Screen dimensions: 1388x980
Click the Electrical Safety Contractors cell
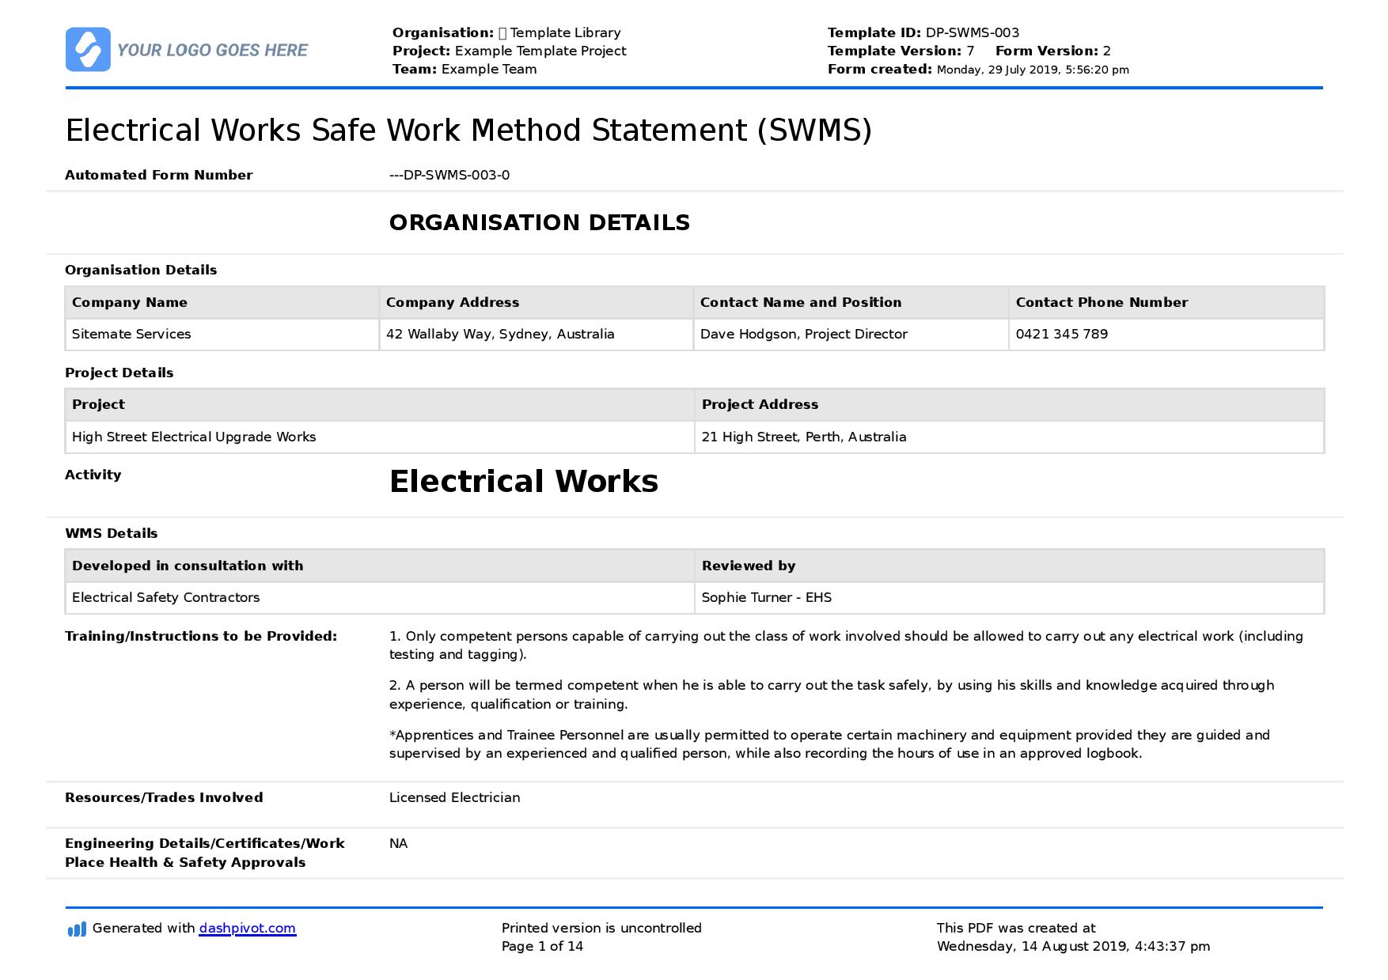(165, 598)
